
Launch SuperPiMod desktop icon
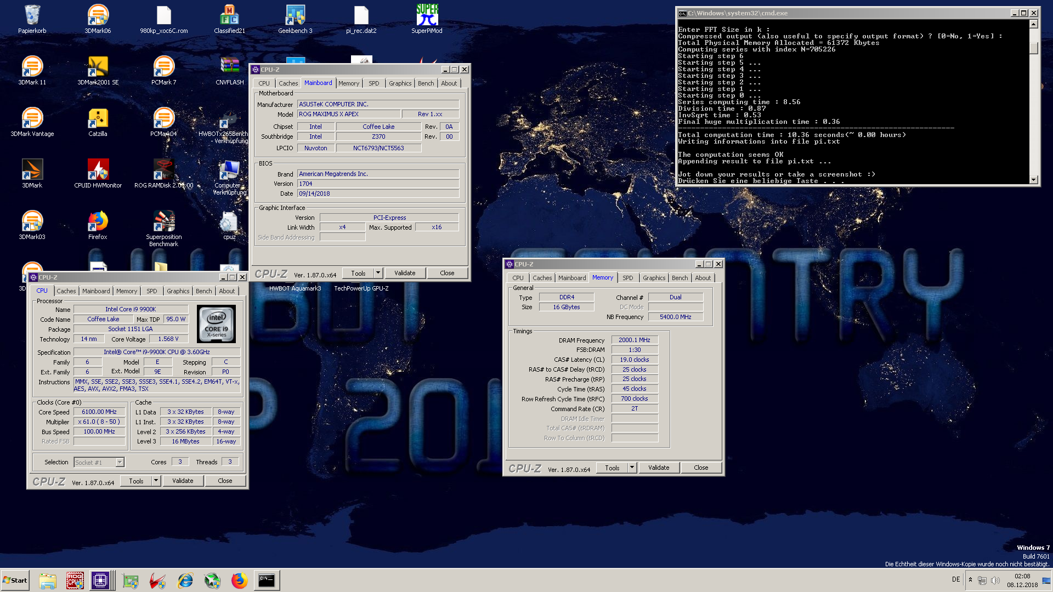[427, 19]
